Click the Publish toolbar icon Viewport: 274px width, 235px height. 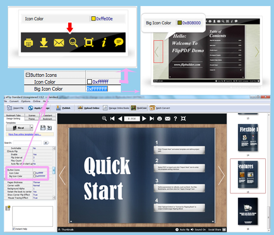pyautogui.click(x=58, y=108)
